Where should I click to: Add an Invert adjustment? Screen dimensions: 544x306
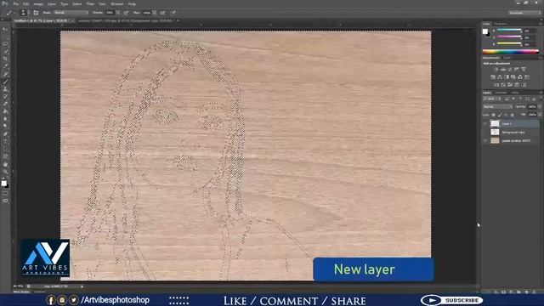(496, 85)
